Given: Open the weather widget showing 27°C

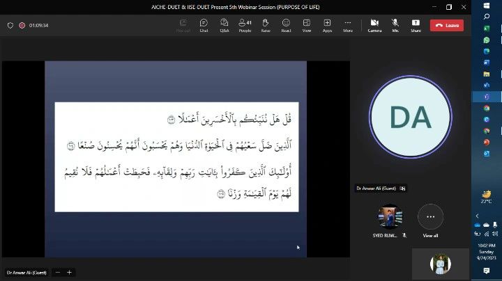Looking at the screenshot, I should [x=487, y=197].
